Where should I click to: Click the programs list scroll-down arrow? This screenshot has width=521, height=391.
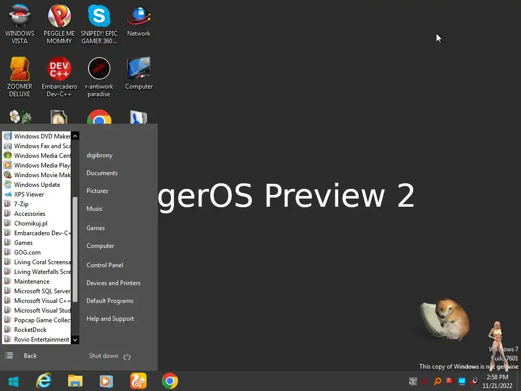pos(75,340)
